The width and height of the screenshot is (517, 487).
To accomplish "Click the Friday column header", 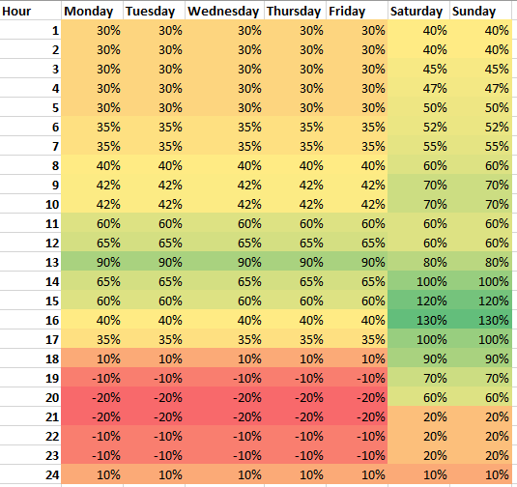I will [358, 12].
